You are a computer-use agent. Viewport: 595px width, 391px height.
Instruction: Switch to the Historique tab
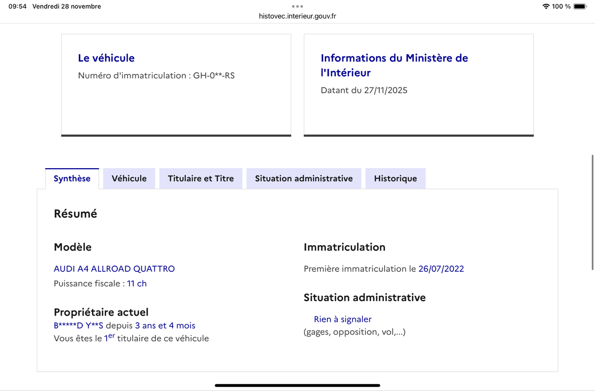[x=395, y=179]
